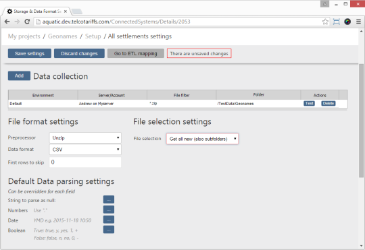Delete the Default data collection row

pos(328,103)
